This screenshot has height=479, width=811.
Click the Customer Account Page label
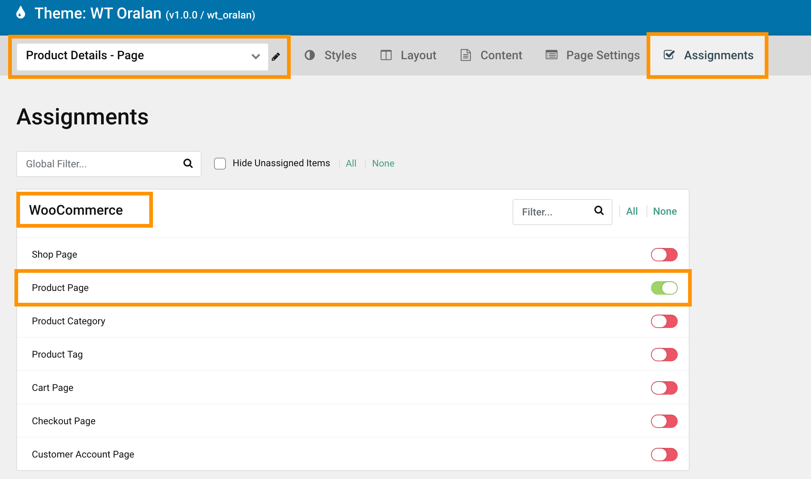point(83,455)
